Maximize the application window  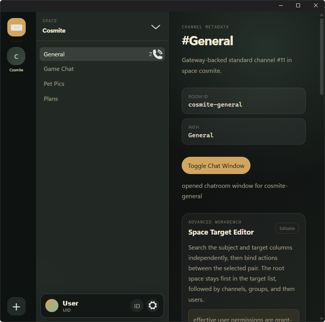tap(298, 6)
